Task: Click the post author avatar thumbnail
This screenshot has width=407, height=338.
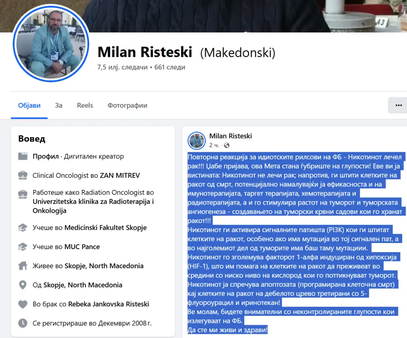Action: [196, 141]
